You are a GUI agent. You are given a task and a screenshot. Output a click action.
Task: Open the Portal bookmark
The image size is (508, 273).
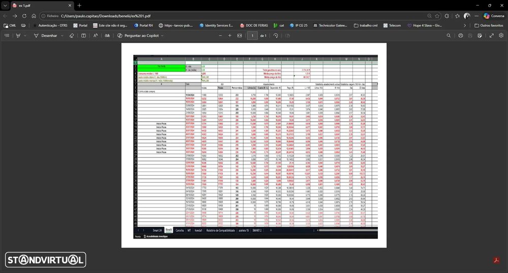tap(80, 25)
